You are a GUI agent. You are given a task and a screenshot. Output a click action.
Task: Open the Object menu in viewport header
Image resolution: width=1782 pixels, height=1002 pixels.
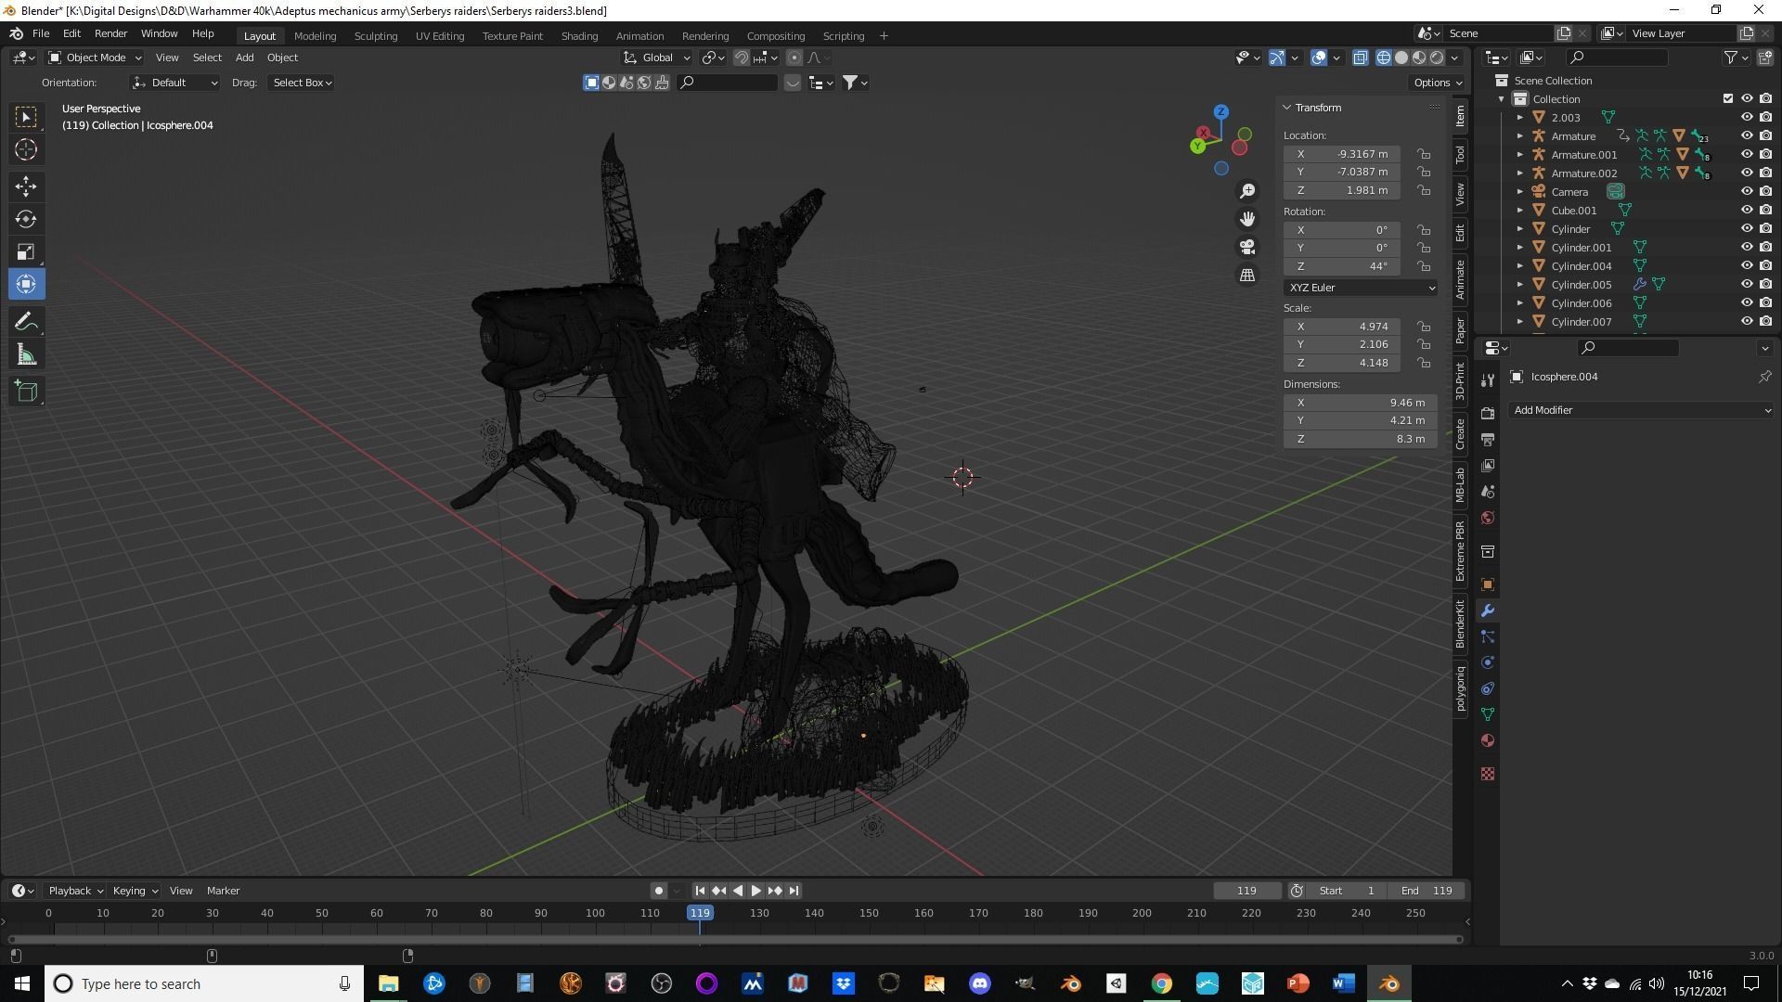click(282, 58)
